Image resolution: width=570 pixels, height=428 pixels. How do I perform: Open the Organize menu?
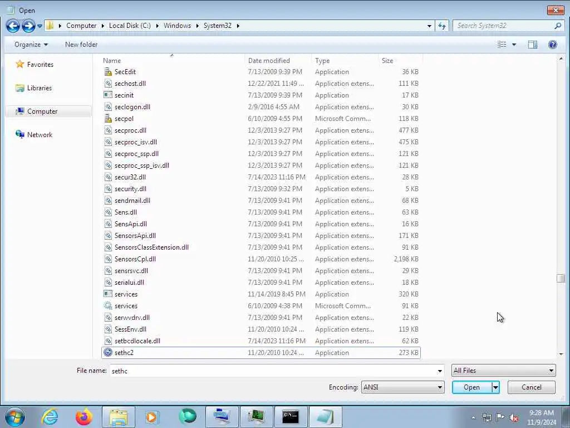[31, 45]
